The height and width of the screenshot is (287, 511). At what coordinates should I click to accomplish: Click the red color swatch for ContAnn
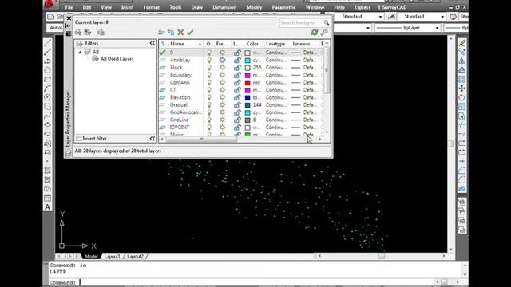[248, 83]
